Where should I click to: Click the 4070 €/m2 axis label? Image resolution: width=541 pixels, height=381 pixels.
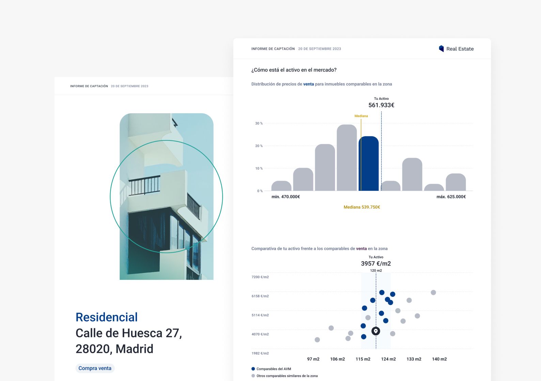[260, 334]
